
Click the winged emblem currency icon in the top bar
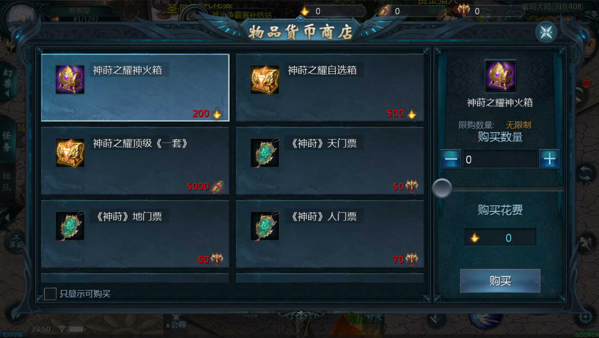point(464,10)
